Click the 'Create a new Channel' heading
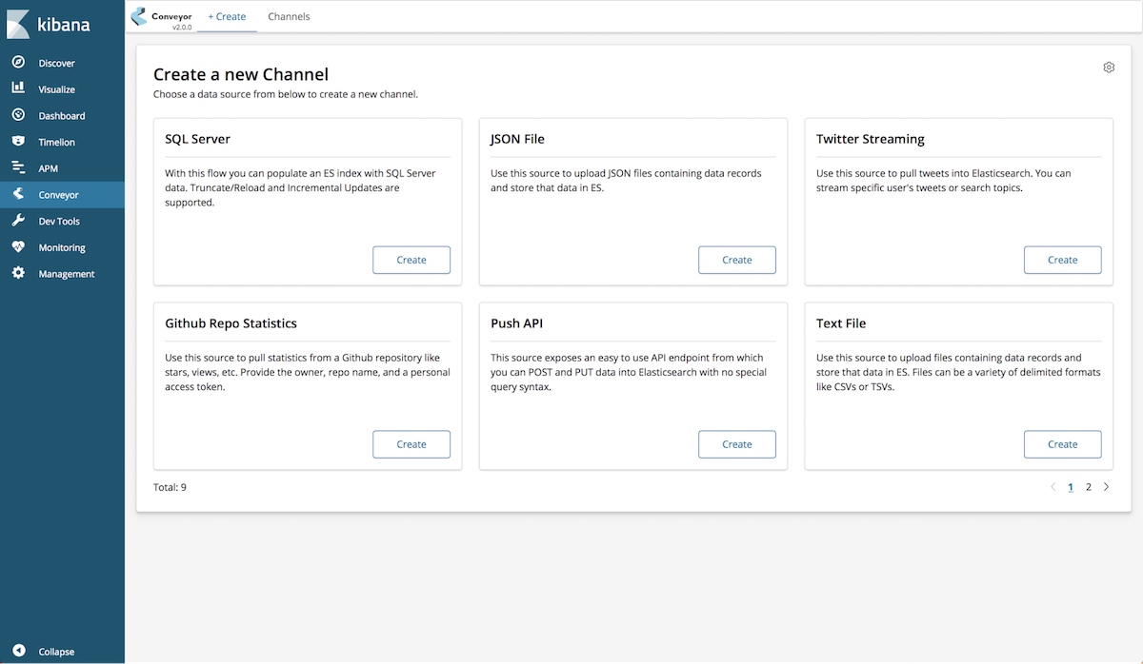1143x664 pixels. (241, 74)
